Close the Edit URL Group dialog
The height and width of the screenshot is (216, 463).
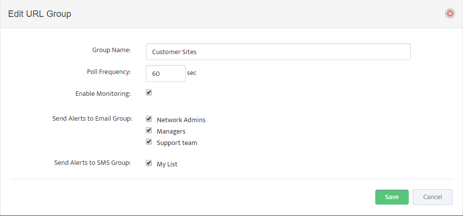[x=450, y=13]
